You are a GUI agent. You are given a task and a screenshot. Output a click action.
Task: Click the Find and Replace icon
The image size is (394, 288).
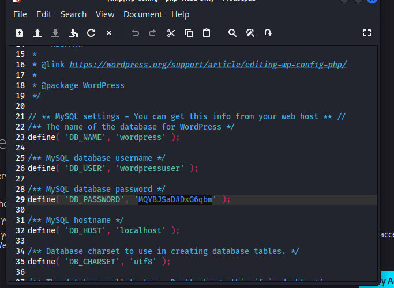(250, 33)
